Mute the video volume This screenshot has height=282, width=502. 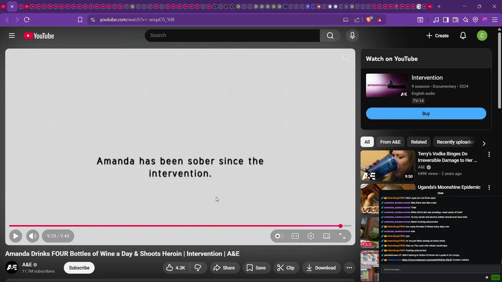click(x=33, y=236)
